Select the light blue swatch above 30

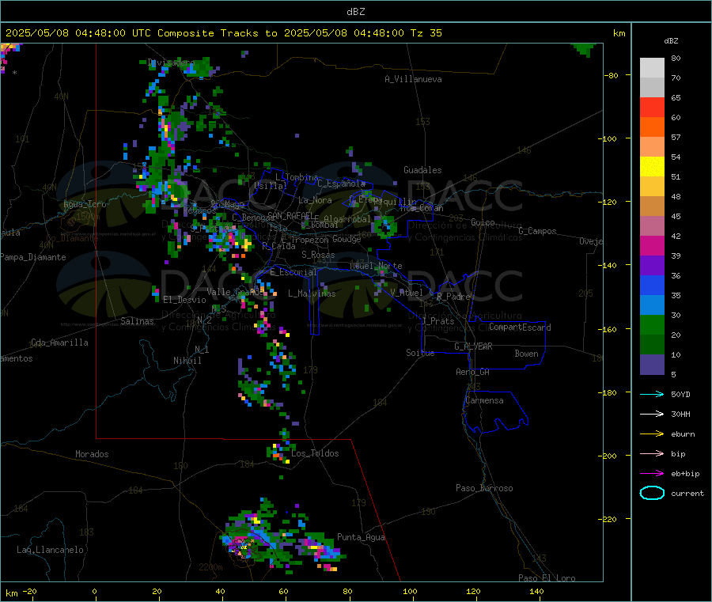[x=652, y=305]
